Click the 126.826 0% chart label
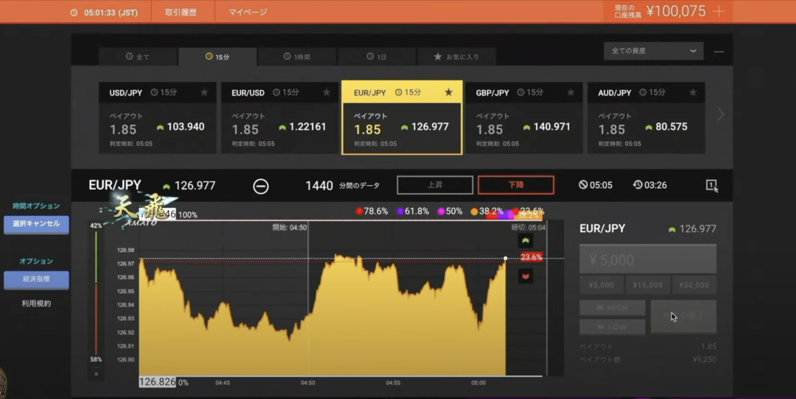796x399 pixels. coord(164,382)
